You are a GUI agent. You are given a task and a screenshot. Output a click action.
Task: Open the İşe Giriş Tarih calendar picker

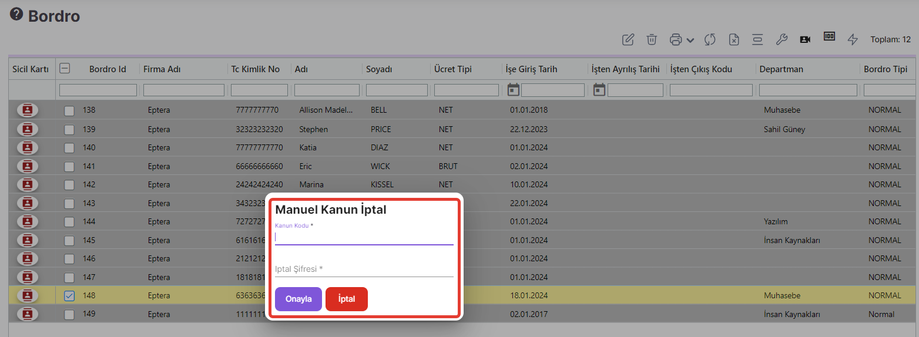click(x=514, y=90)
